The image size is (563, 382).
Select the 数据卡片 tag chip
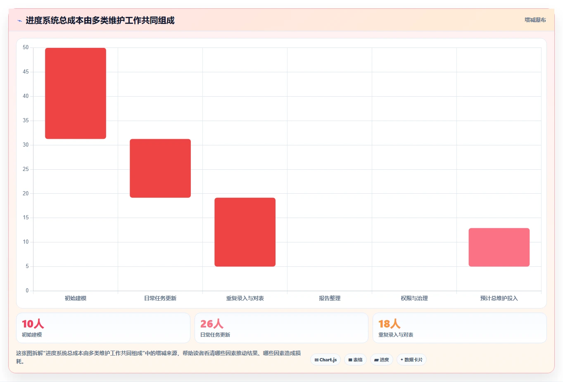pyautogui.click(x=411, y=360)
